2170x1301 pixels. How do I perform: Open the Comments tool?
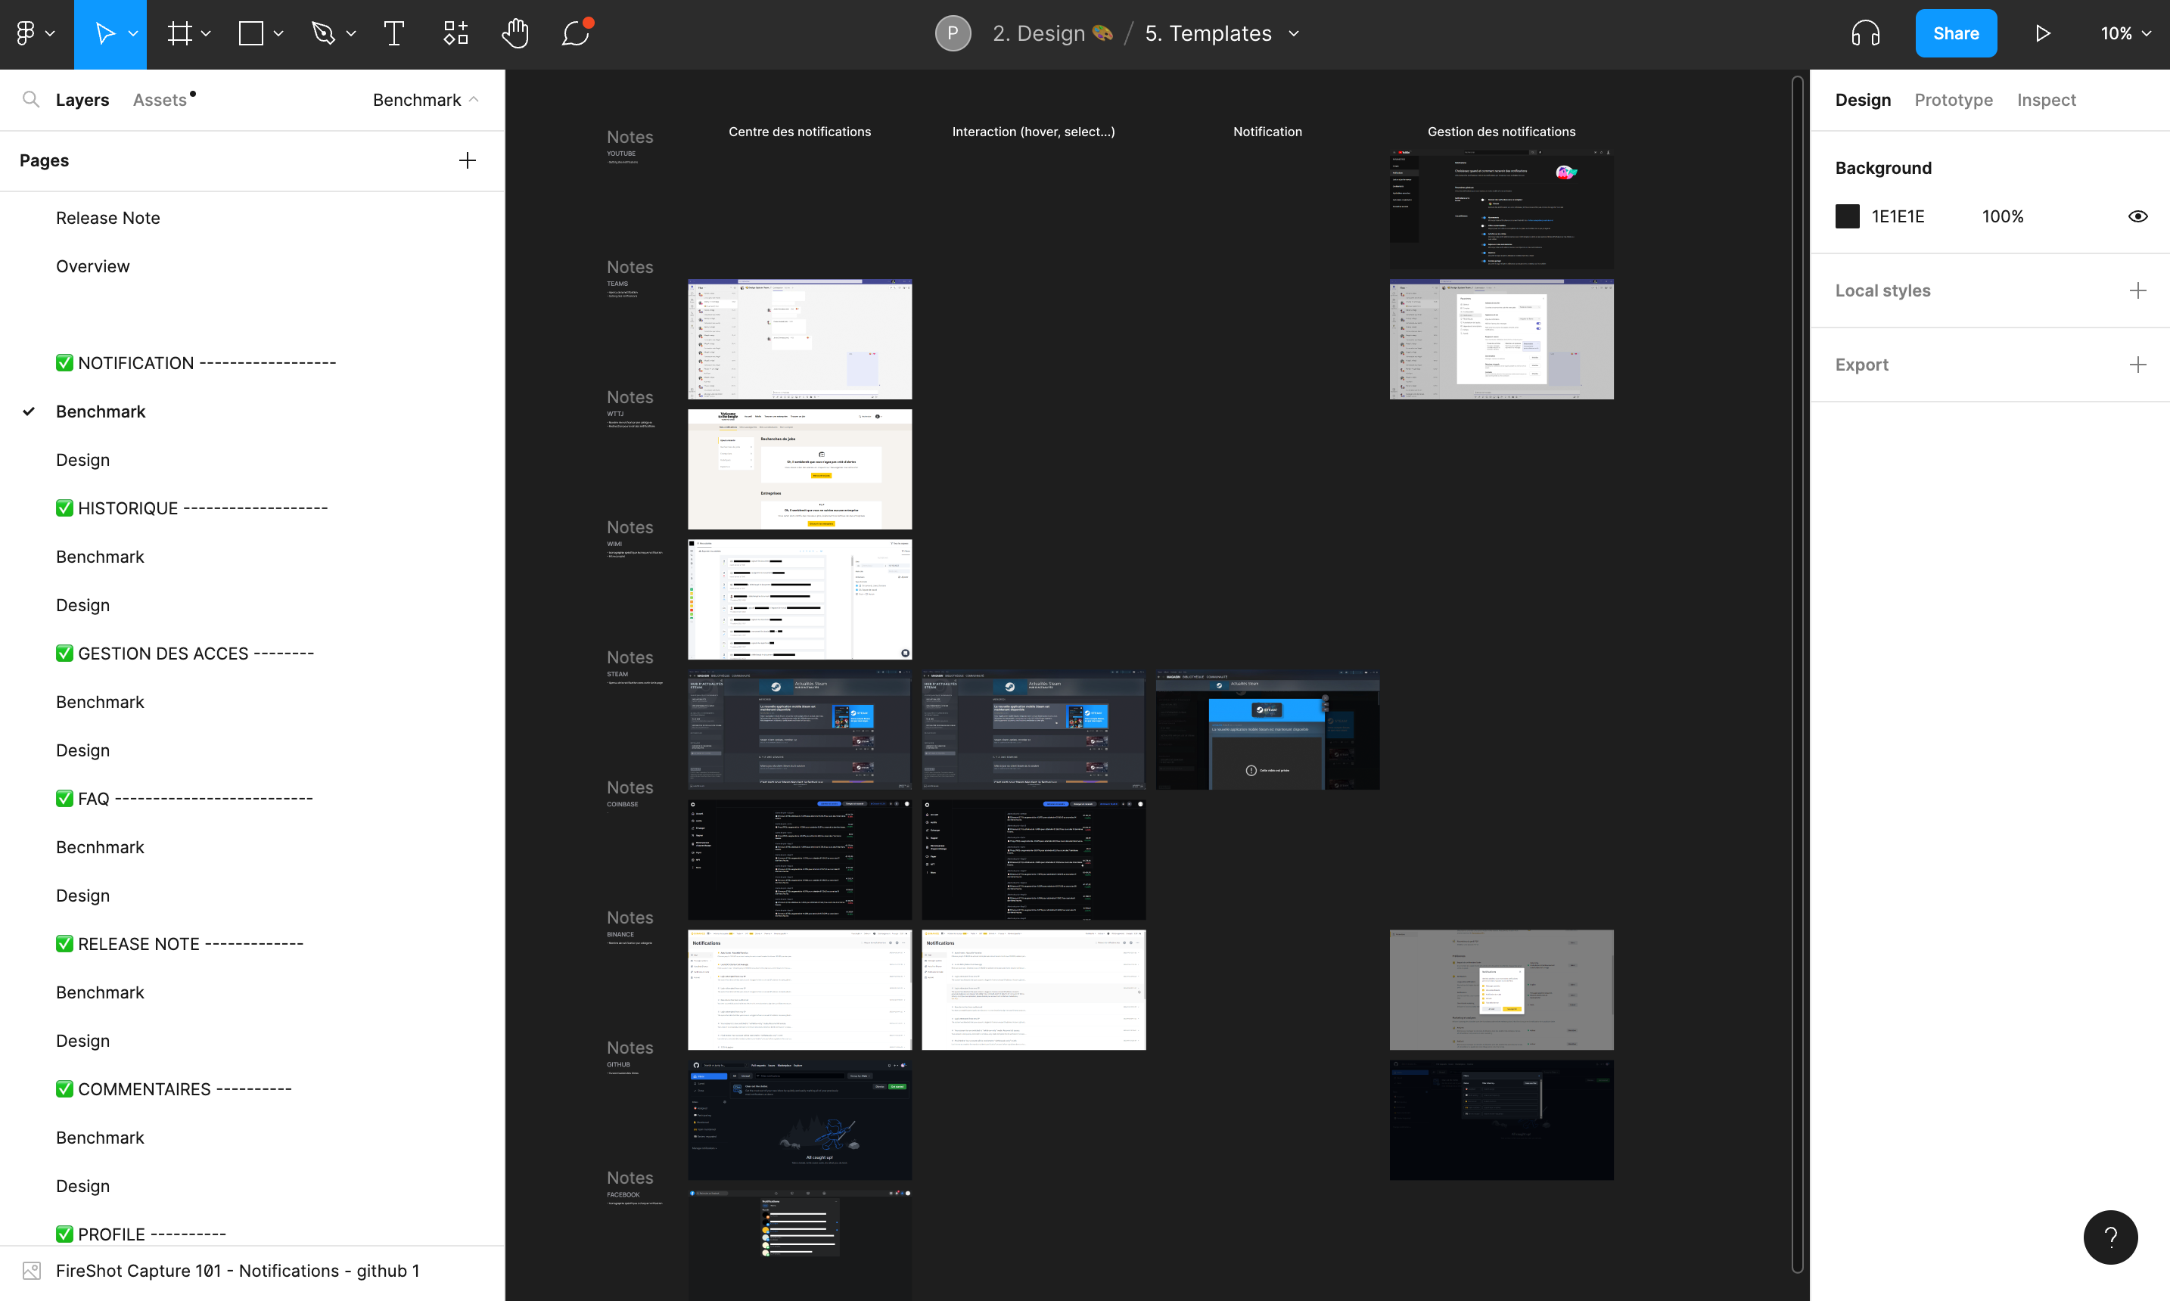coord(576,33)
